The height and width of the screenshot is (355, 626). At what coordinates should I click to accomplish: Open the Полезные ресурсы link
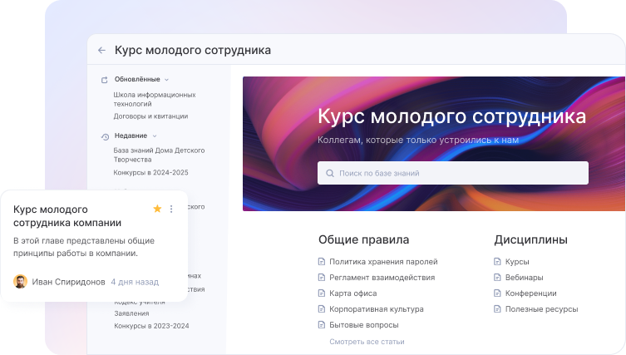[x=541, y=309]
